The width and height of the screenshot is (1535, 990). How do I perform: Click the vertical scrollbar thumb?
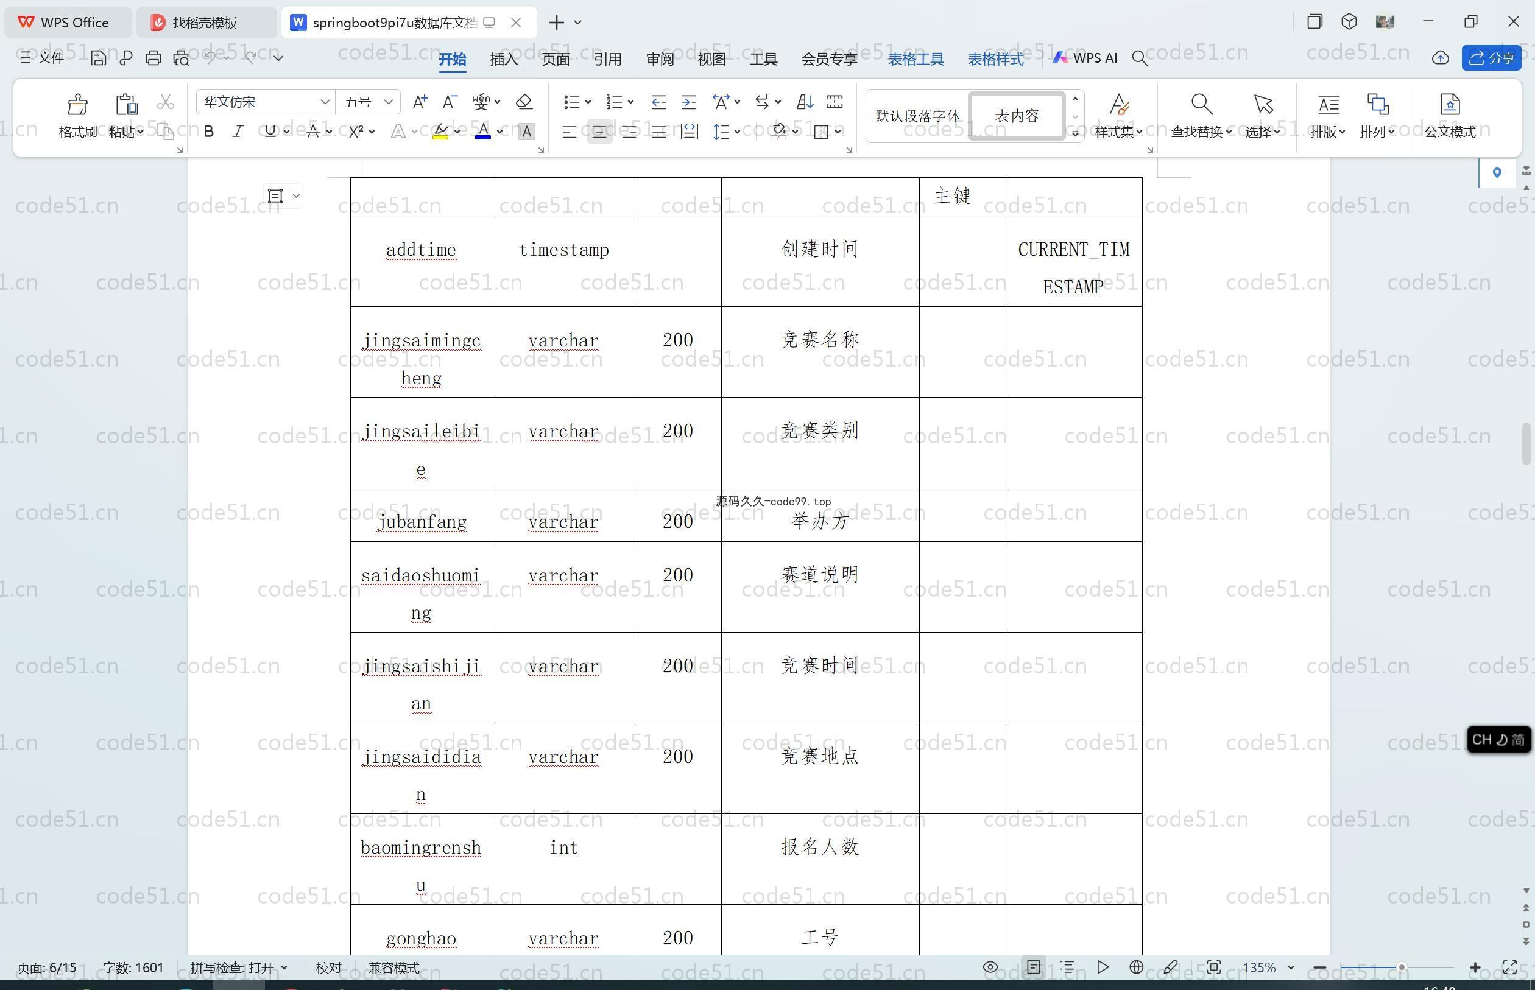coord(1526,444)
